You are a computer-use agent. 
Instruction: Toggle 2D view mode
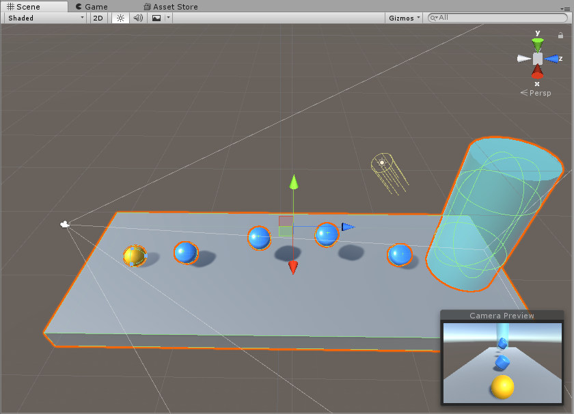[98, 18]
